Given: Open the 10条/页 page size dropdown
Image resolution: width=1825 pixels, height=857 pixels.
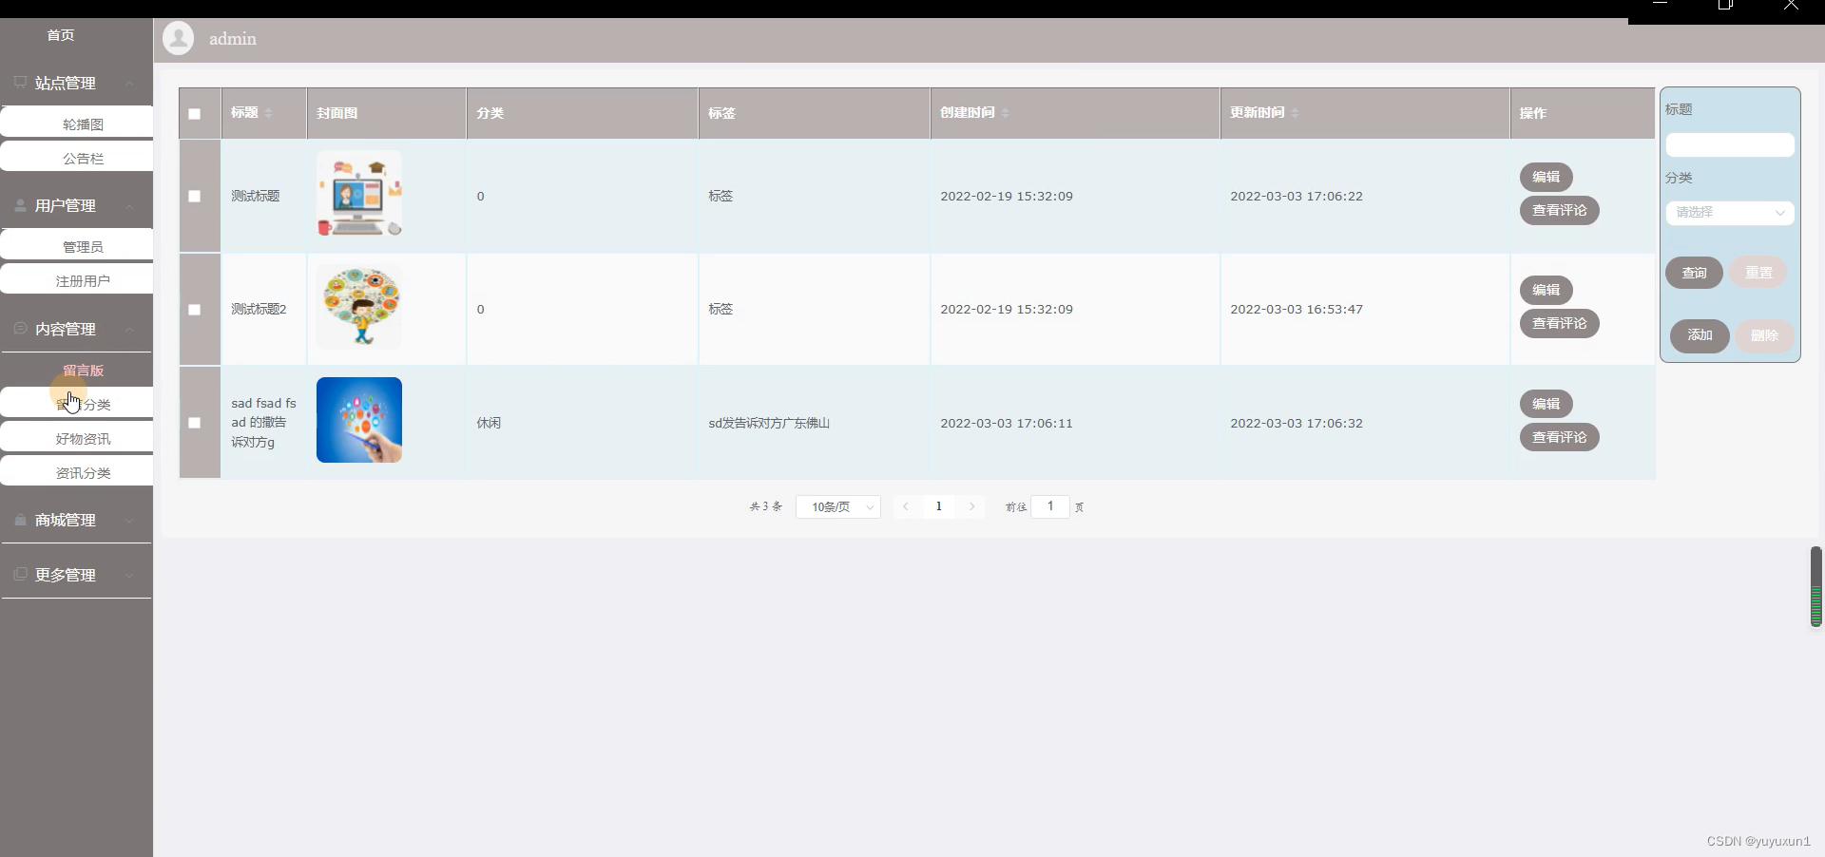Looking at the screenshot, I should tap(838, 507).
